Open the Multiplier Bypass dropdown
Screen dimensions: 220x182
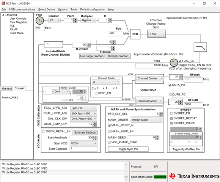pyautogui.click(x=88, y=20)
